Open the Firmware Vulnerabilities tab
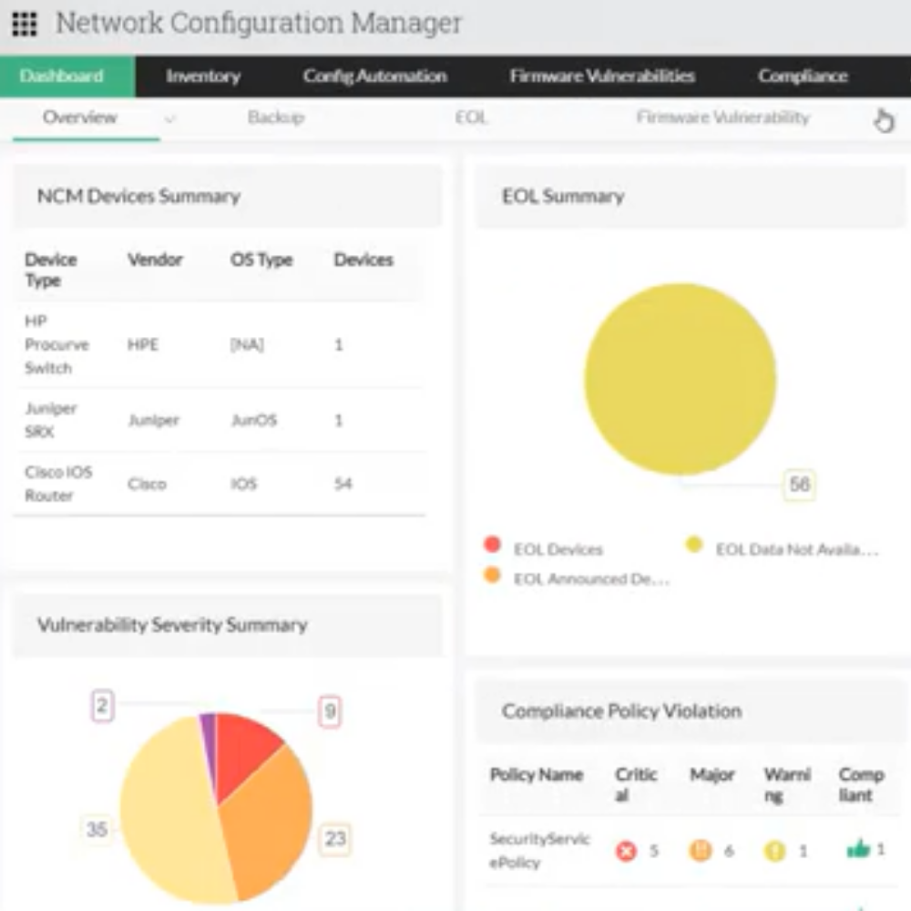The width and height of the screenshot is (911, 911). (x=604, y=77)
